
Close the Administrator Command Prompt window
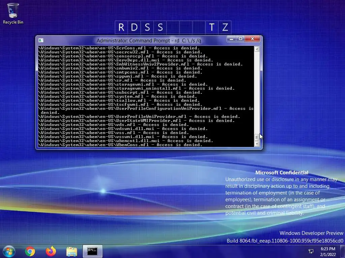tap(252, 39)
